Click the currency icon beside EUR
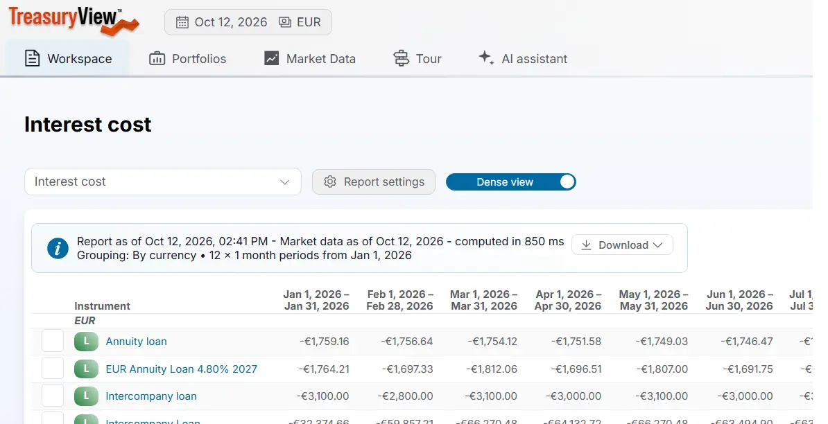Screen dimensions: 828x424 [285, 22]
